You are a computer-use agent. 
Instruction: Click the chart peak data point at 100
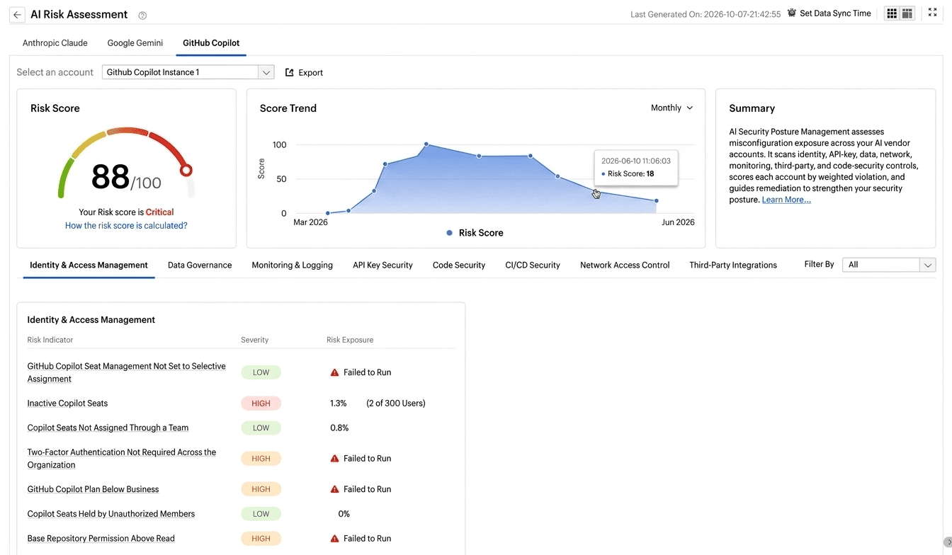[x=426, y=144]
